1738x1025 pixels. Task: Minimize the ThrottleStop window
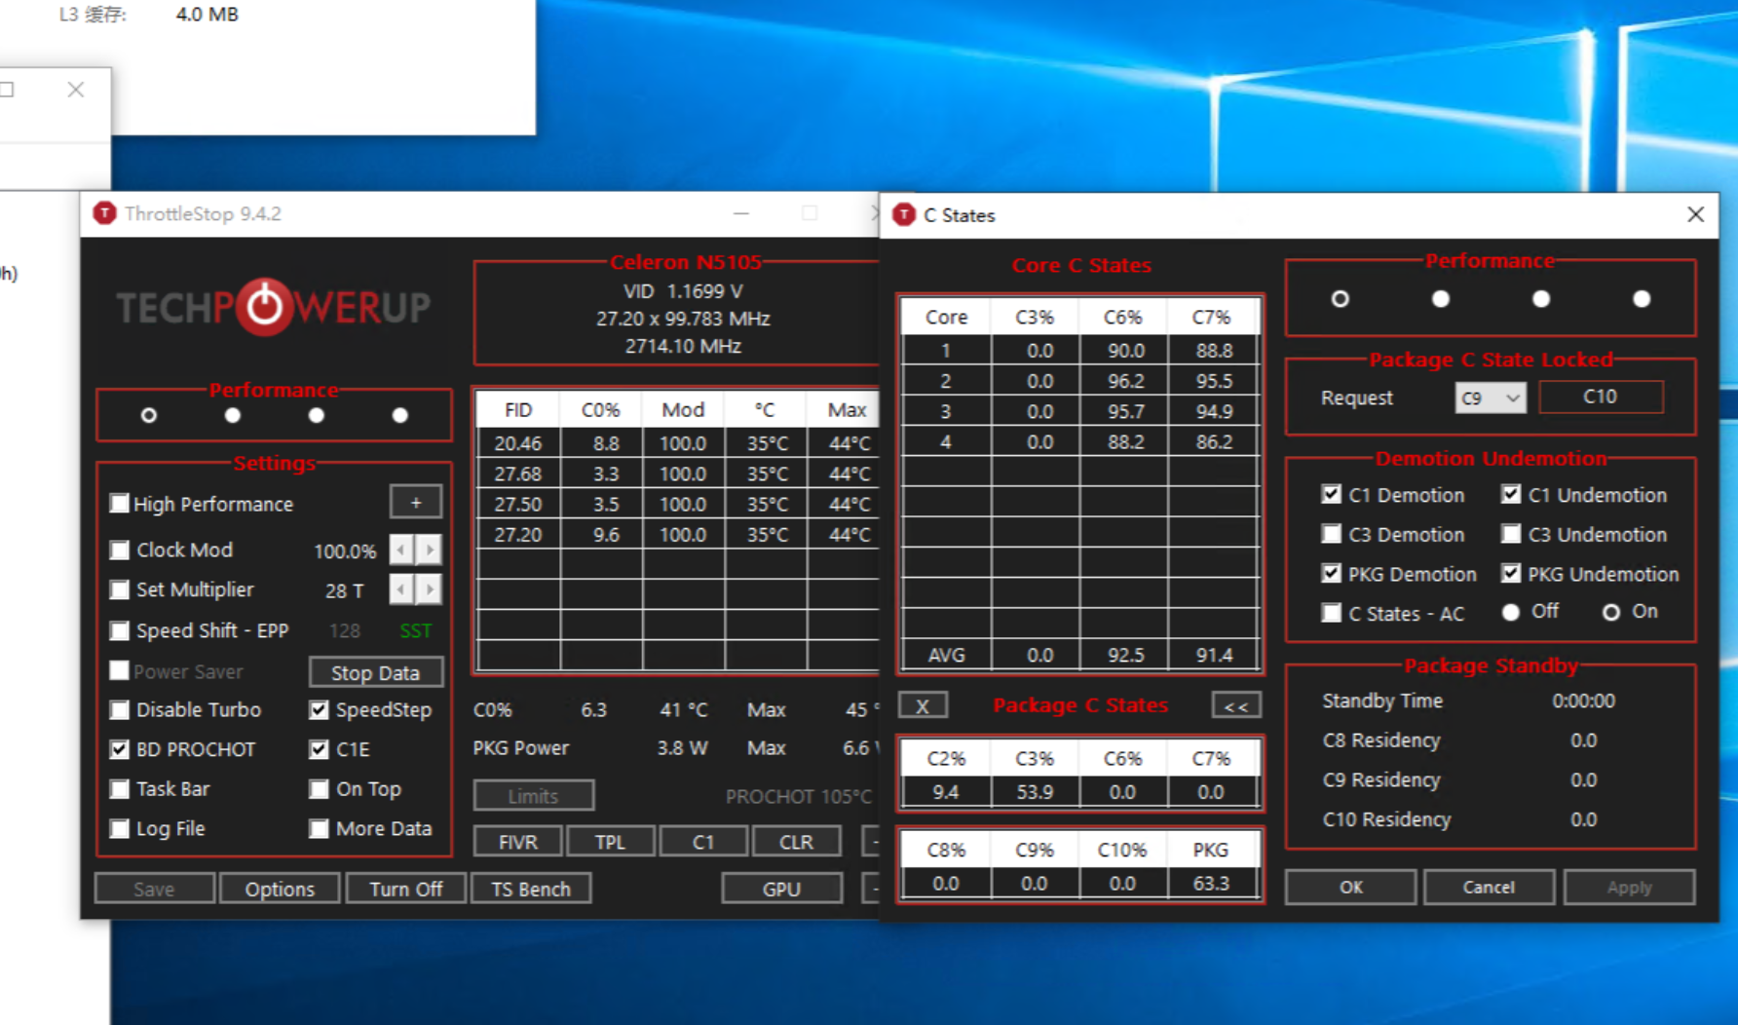741,213
